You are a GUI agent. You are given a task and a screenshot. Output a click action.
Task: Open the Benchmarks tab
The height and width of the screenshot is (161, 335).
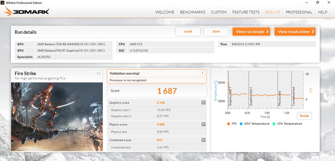[x=193, y=12]
